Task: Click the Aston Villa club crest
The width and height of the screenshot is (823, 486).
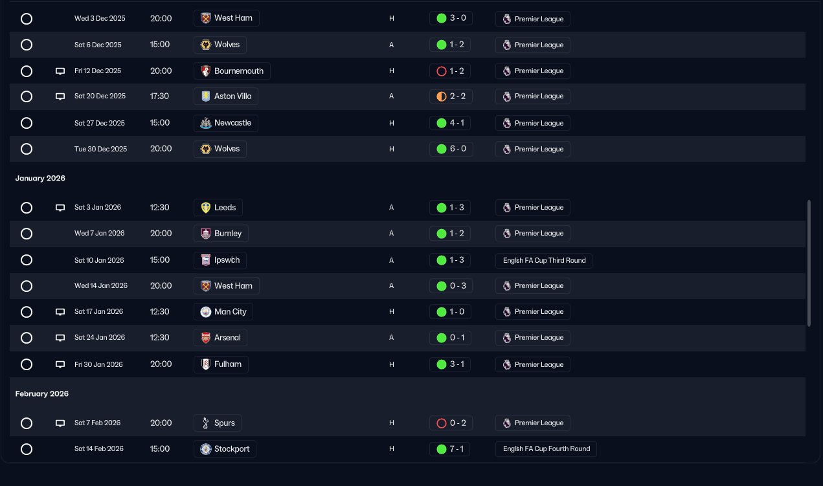Action: click(x=206, y=96)
